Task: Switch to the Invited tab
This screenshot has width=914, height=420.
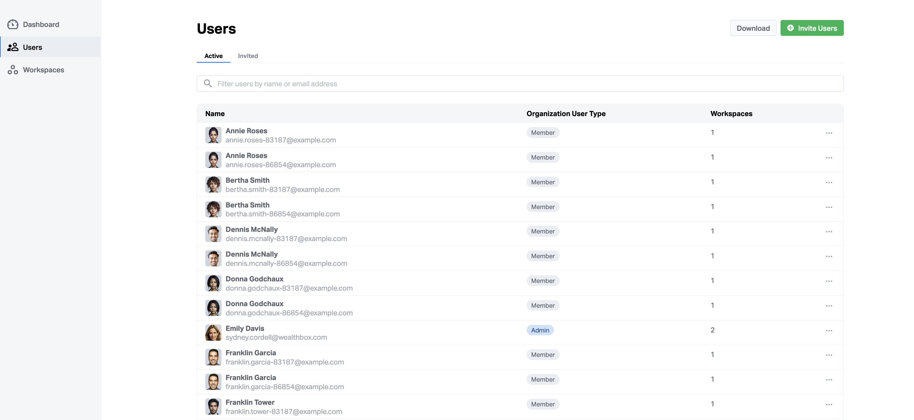Action: coord(248,56)
